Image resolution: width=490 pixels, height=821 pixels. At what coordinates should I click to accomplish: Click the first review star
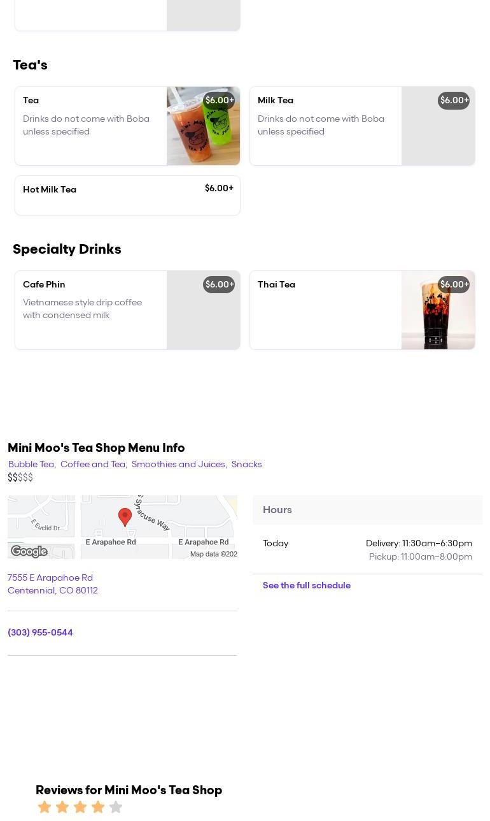tap(45, 807)
